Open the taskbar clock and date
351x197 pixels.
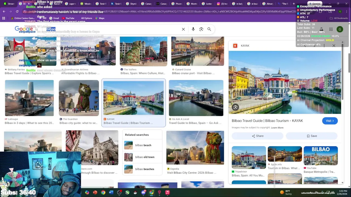[x=342, y=192]
